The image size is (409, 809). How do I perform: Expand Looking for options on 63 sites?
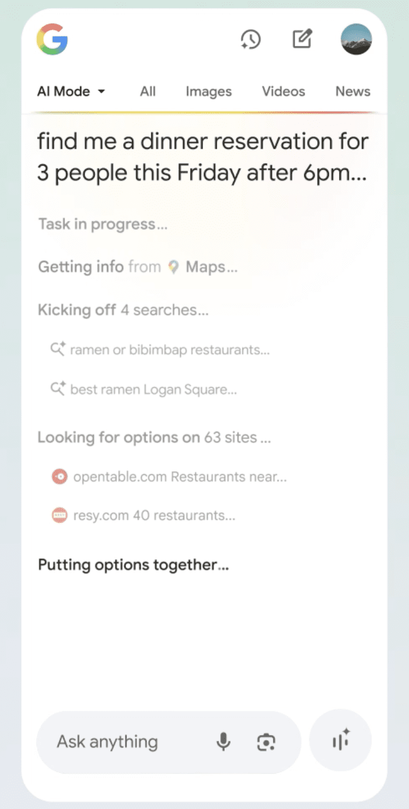click(155, 438)
